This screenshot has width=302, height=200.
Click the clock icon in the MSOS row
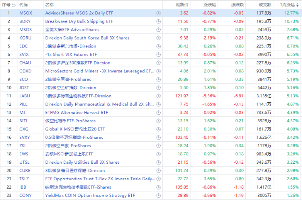coord(159,30)
